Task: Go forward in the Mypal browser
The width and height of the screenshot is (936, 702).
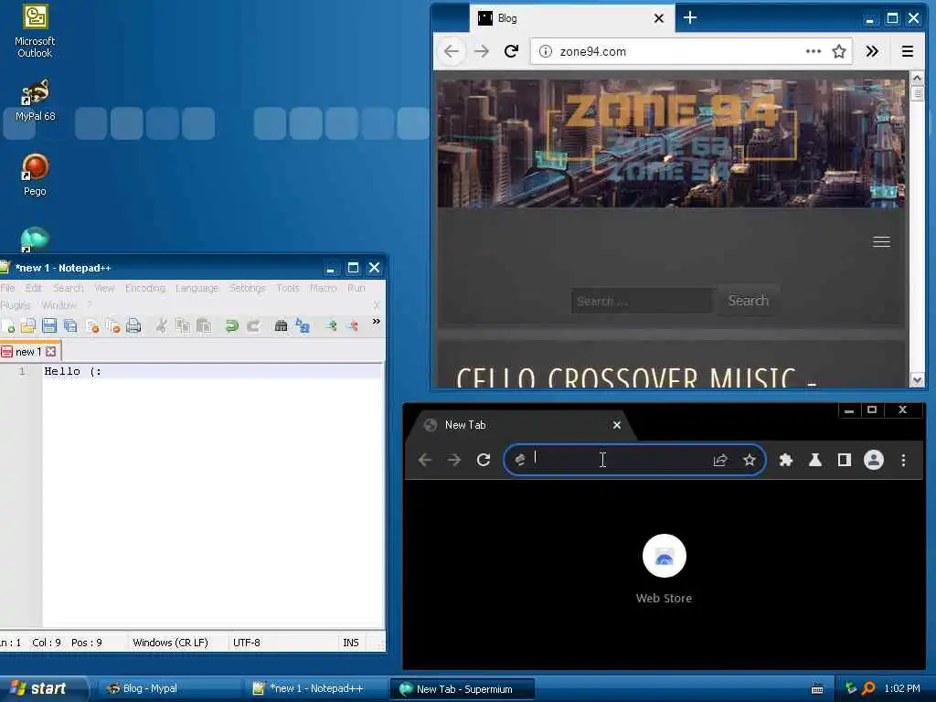Action: click(x=482, y=51)
